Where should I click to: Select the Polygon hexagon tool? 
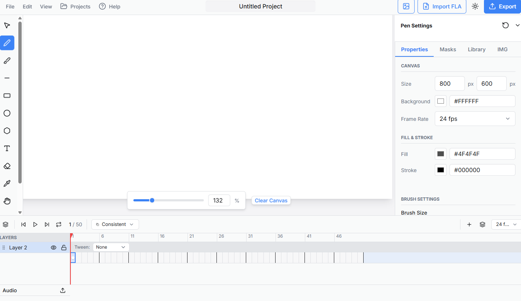pyautogui.click(x=7, y=131)
